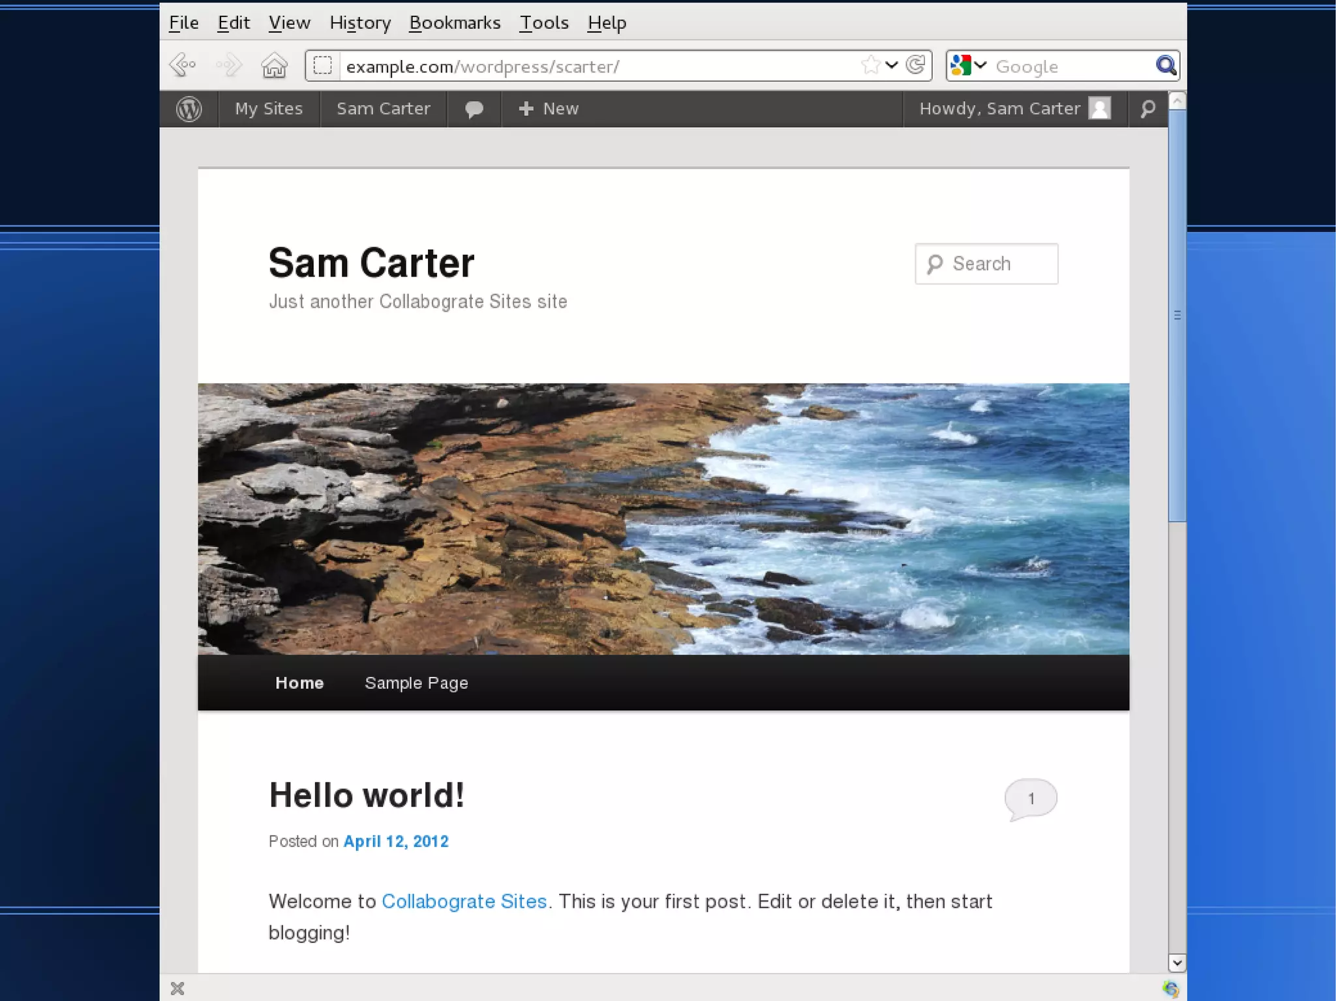Open the URL history dropdown arrow

coord(892,65)
